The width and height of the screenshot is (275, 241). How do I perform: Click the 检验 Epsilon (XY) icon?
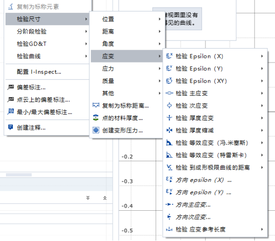tap(169, 81)
